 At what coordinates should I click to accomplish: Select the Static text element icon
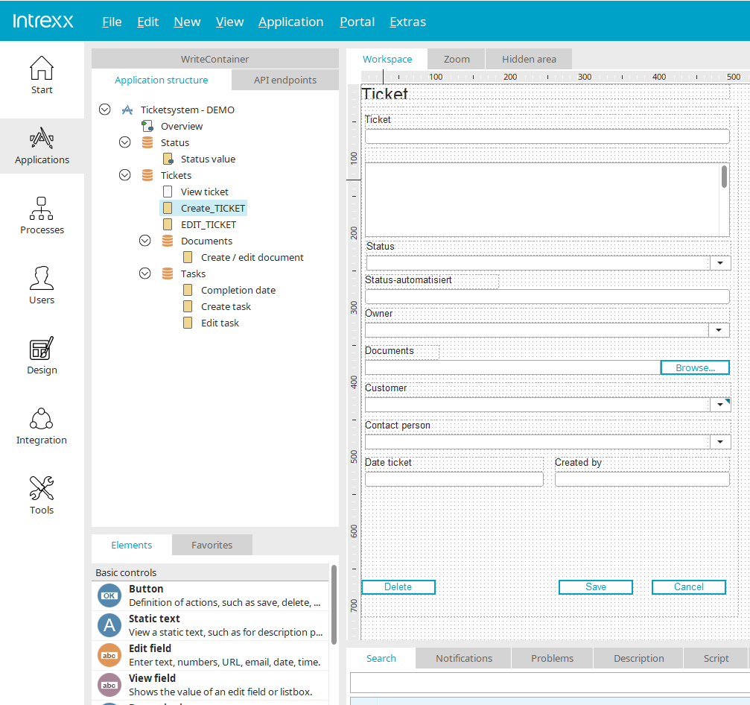109,625
